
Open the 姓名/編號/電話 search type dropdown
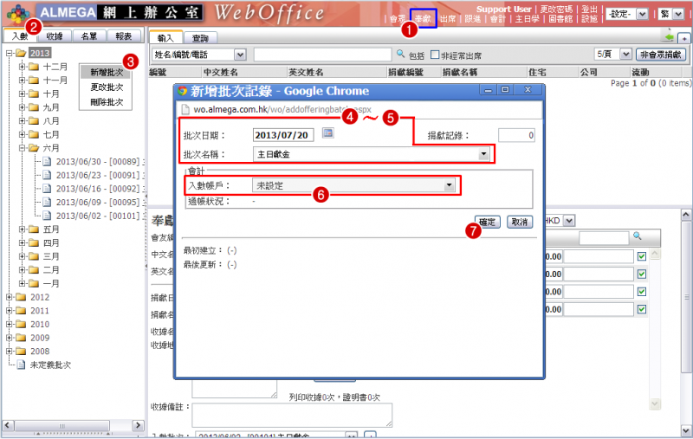pyautogui.click(x=240, y=55)
